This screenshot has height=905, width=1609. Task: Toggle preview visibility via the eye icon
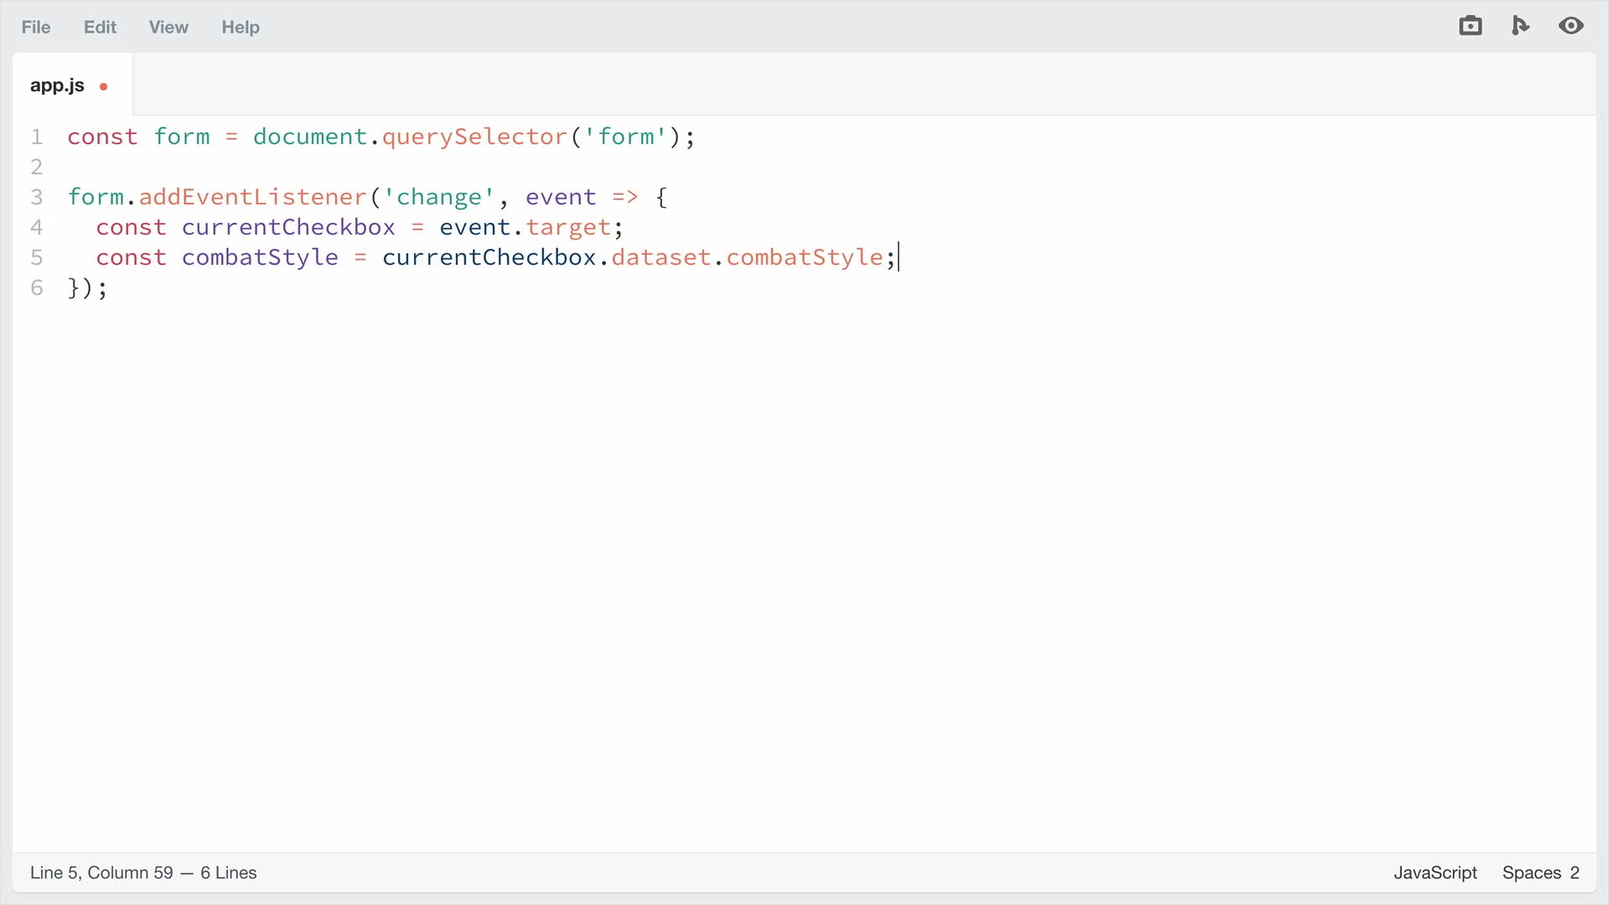pyautogui.click(x=1571, y=26)
